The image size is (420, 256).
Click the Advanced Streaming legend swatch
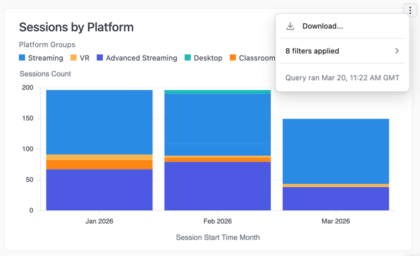click(x=100, y=58)
